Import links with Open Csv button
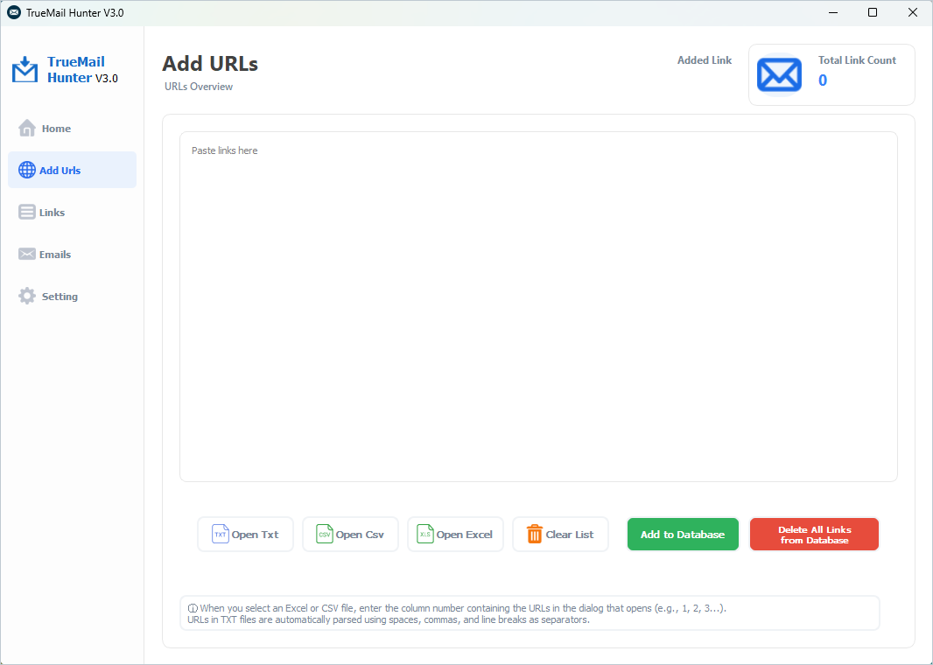The height and width of the screenshot is (665, 933). coord(350,534)
